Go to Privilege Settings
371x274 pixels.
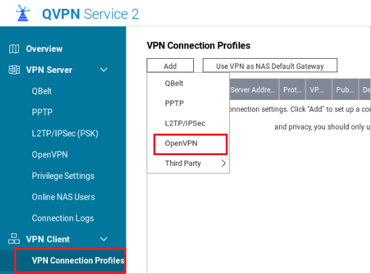click(x=63, y=176)
